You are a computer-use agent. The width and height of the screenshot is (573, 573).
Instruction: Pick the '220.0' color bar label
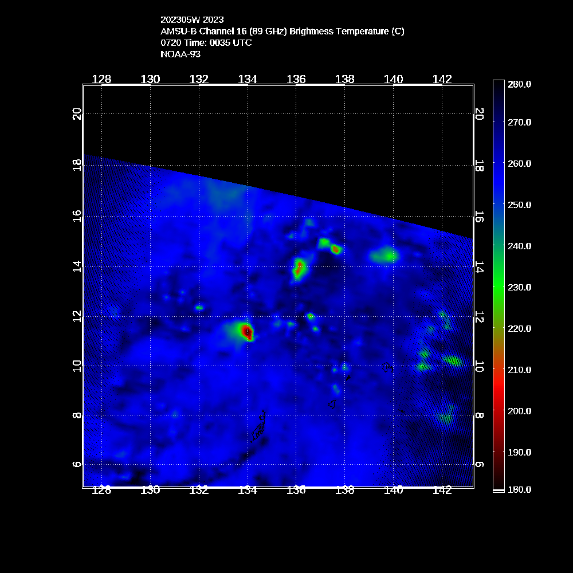point(519,328)
